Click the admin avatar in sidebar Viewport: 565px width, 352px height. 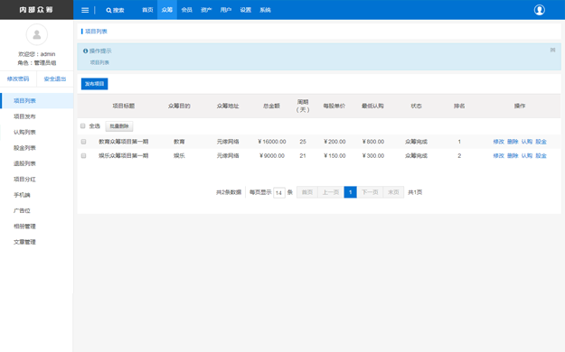(37, 34)
